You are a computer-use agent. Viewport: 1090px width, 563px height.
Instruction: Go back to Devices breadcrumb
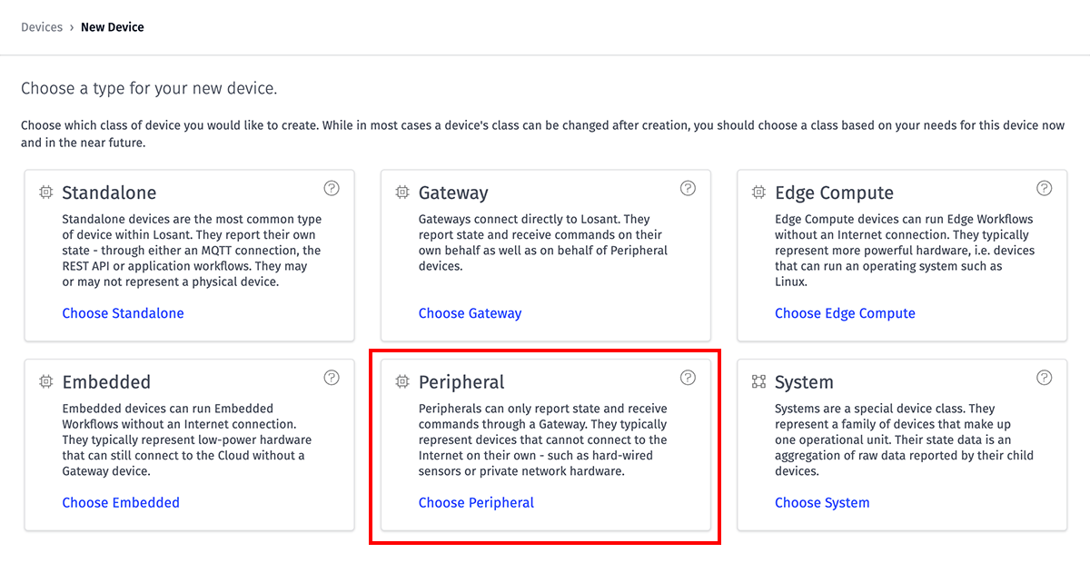click(x=42, y=27)
